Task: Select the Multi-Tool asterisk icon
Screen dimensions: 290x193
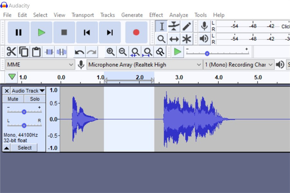Action: [x=187, y=39]
